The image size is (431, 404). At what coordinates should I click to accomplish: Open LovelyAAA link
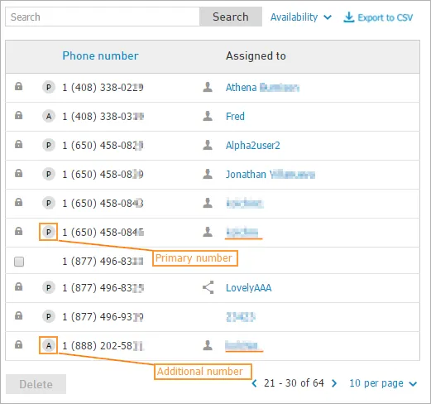[x=248, y=288]
